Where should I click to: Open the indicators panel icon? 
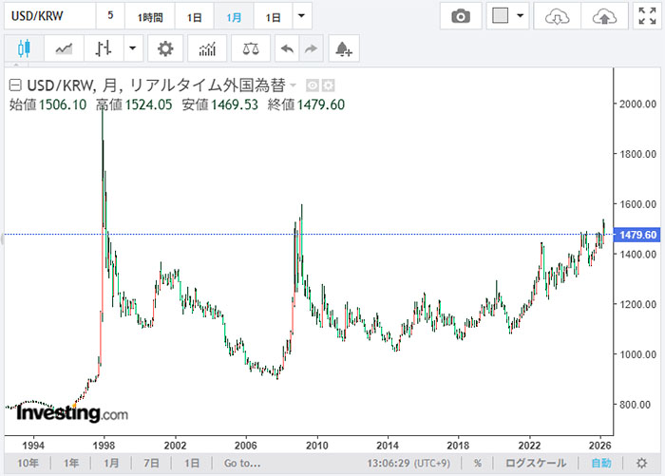(207, 48)
